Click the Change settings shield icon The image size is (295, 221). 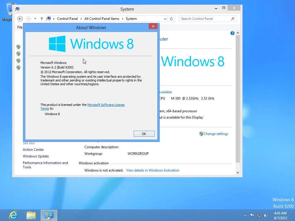point(201,134)
